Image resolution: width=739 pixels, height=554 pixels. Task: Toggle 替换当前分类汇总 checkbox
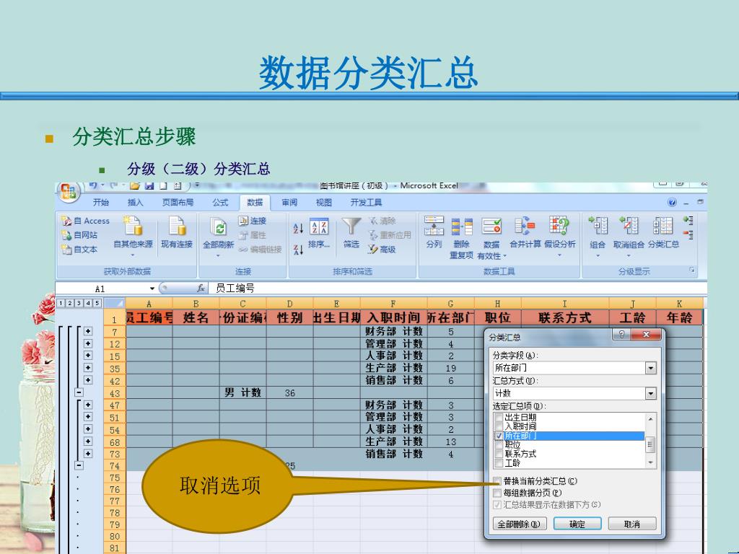(x=497, y=481)
